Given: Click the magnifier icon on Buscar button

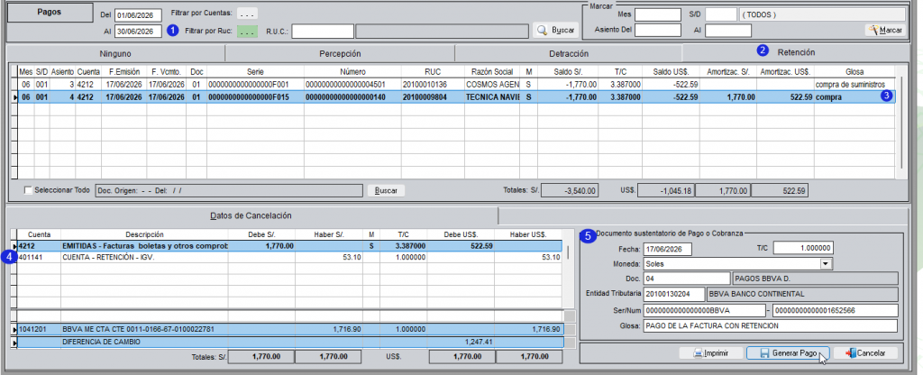Looking at the screenshot, I should pos(543,30).
